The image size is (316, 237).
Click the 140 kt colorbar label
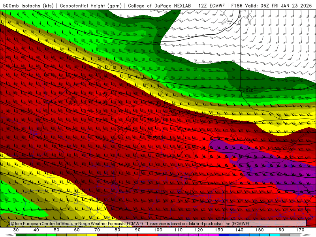coord(239,230)
